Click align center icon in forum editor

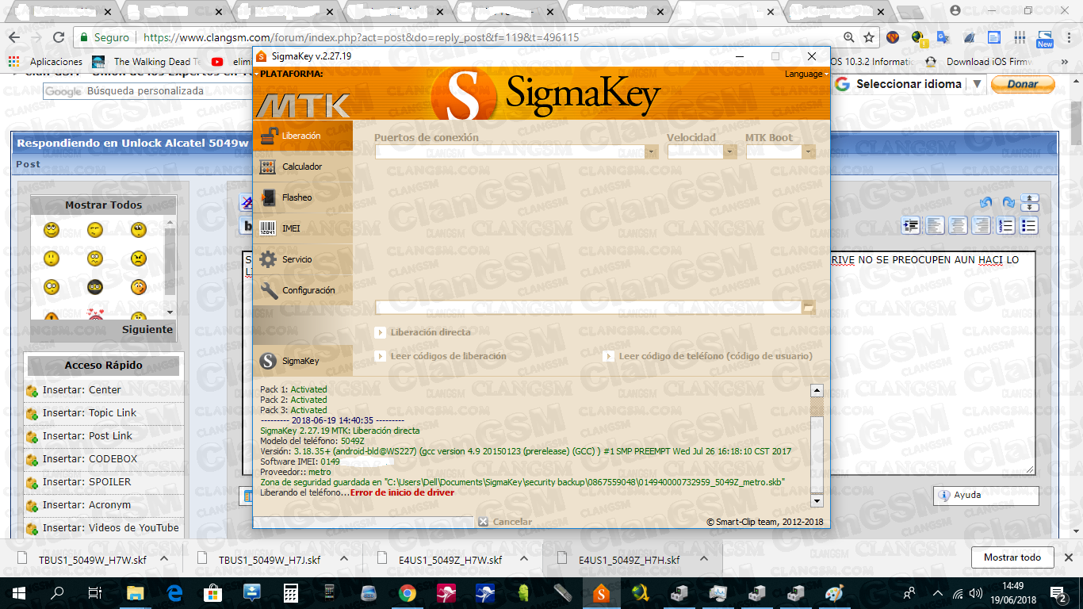[959, 226]
